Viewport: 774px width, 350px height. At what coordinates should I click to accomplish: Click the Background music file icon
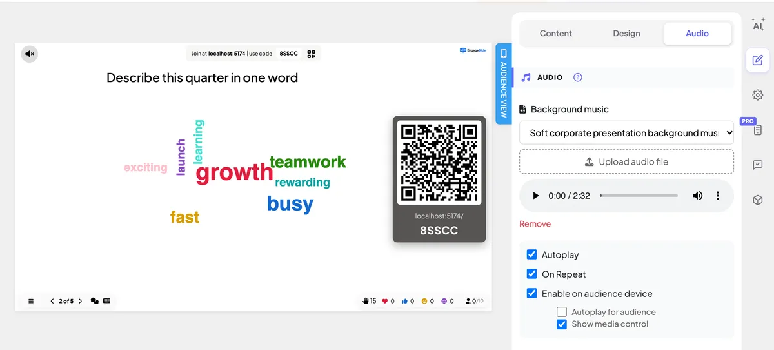coord(523,110)
